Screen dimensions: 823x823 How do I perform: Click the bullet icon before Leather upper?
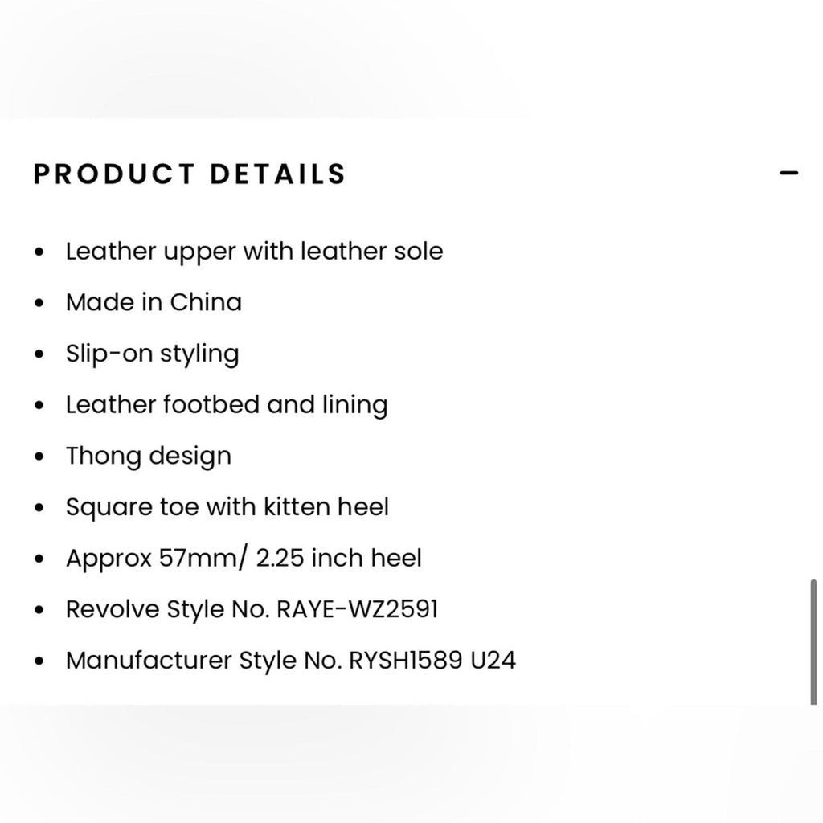pos(39,252)
